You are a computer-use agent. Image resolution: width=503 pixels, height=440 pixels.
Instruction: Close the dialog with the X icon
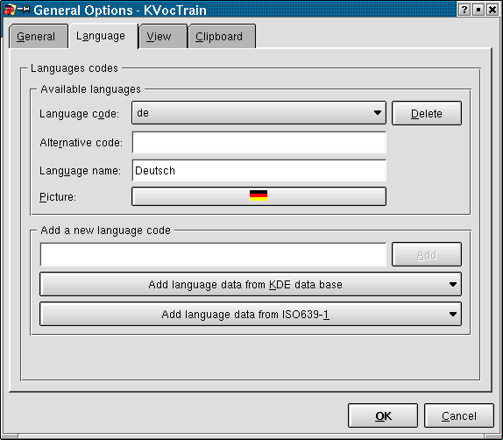click(492, 10)
